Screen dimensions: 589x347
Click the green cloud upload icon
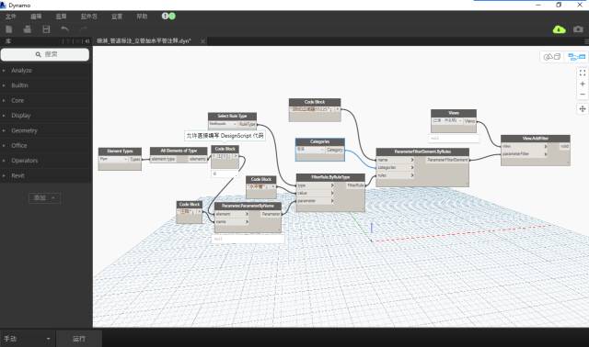click(559, 29)
